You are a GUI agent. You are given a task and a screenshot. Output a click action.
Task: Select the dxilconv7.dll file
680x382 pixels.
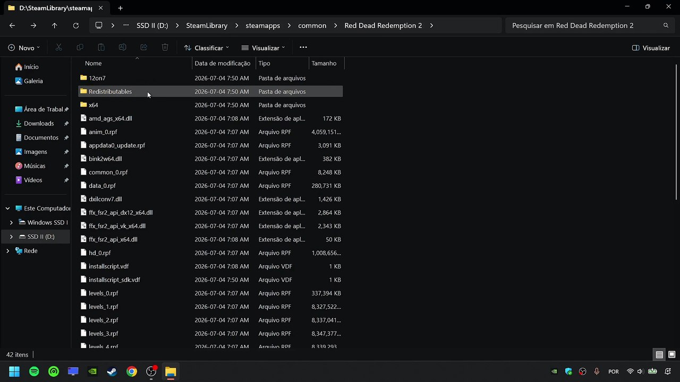click(x=210, y=199)
